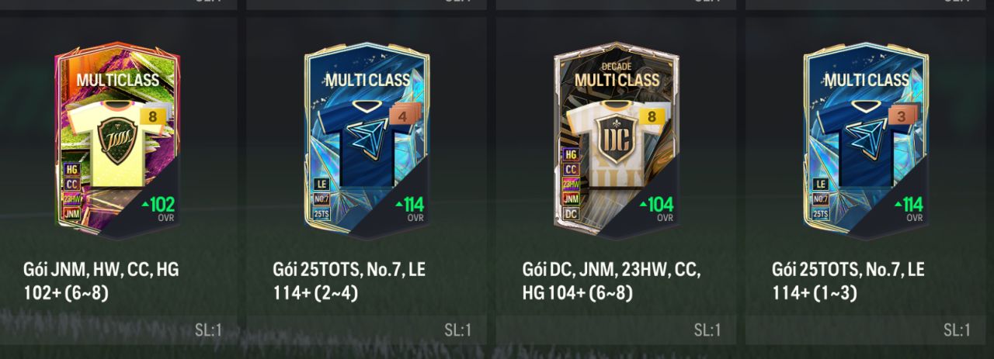The height and width of the screenshot is (359, 994).
Task: Open Gói 25TOTS, No.7, LE 114+ (1~3)
Action: [x=848, y=281]
